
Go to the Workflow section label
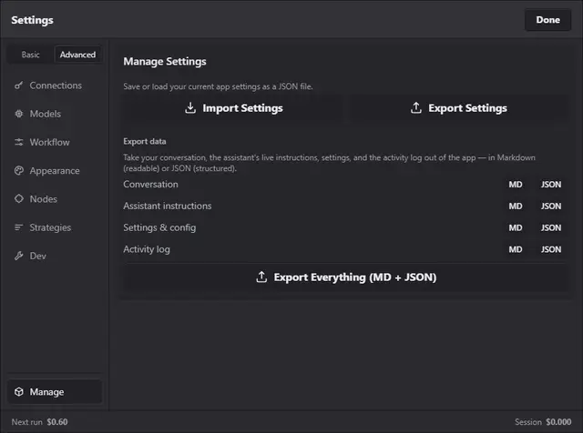tap(49, 142)
